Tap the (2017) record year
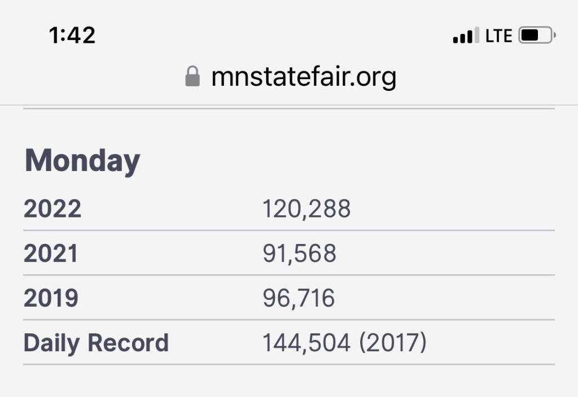Image resolution: width=578 pixels, height=397 pixels. pyautogui.click(x=393, y=343)
